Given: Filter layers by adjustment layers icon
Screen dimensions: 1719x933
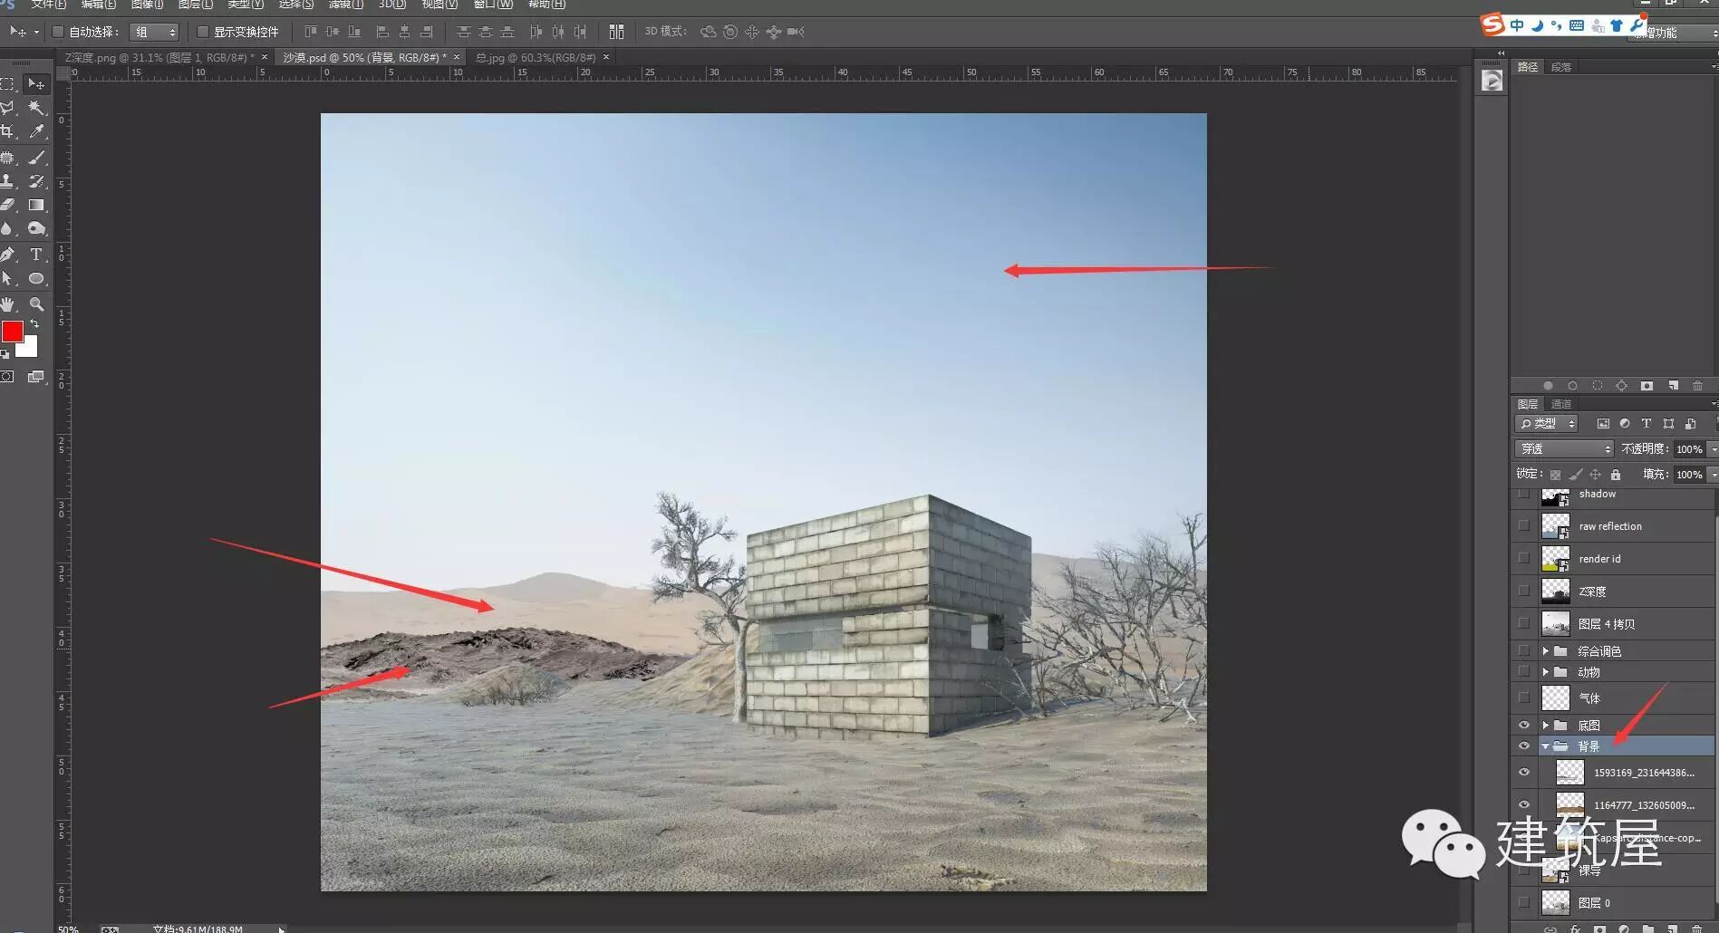Looking at the screenshot, I should click(1625, 424).
